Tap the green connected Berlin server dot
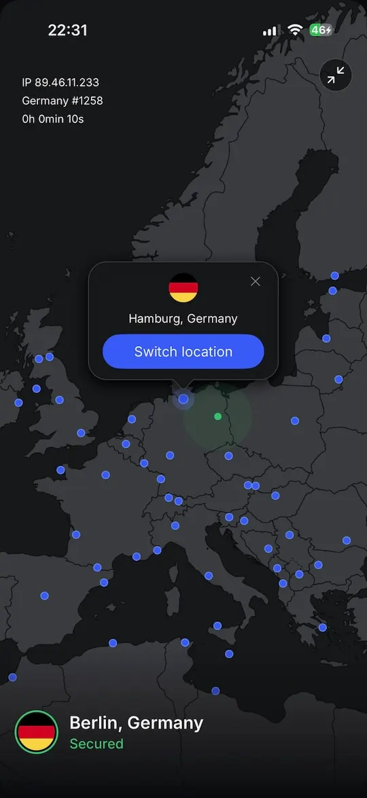 (218, 416)
